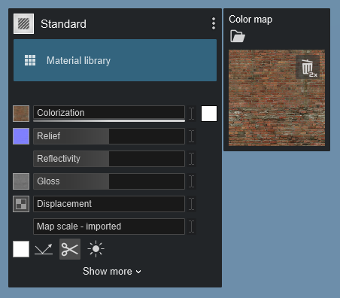Image resolution: width=340 pixels, height=298 pixels.
Task: Open the white colorization color swatch
Action: coord(209,114)
